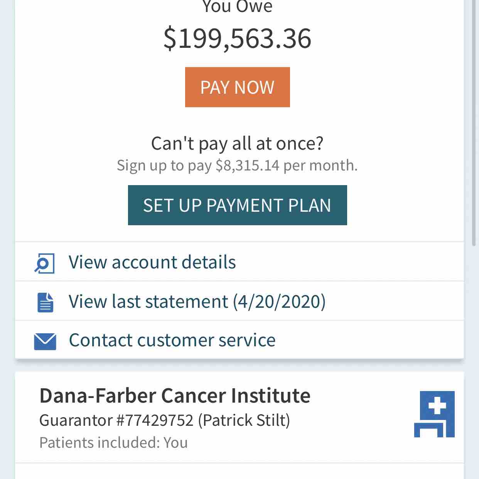Click the $199,563.36 amount owed
479x479 pixels.
[x=237, y=39]
